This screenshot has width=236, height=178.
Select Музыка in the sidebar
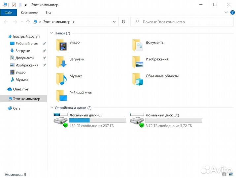pos(22,79)
